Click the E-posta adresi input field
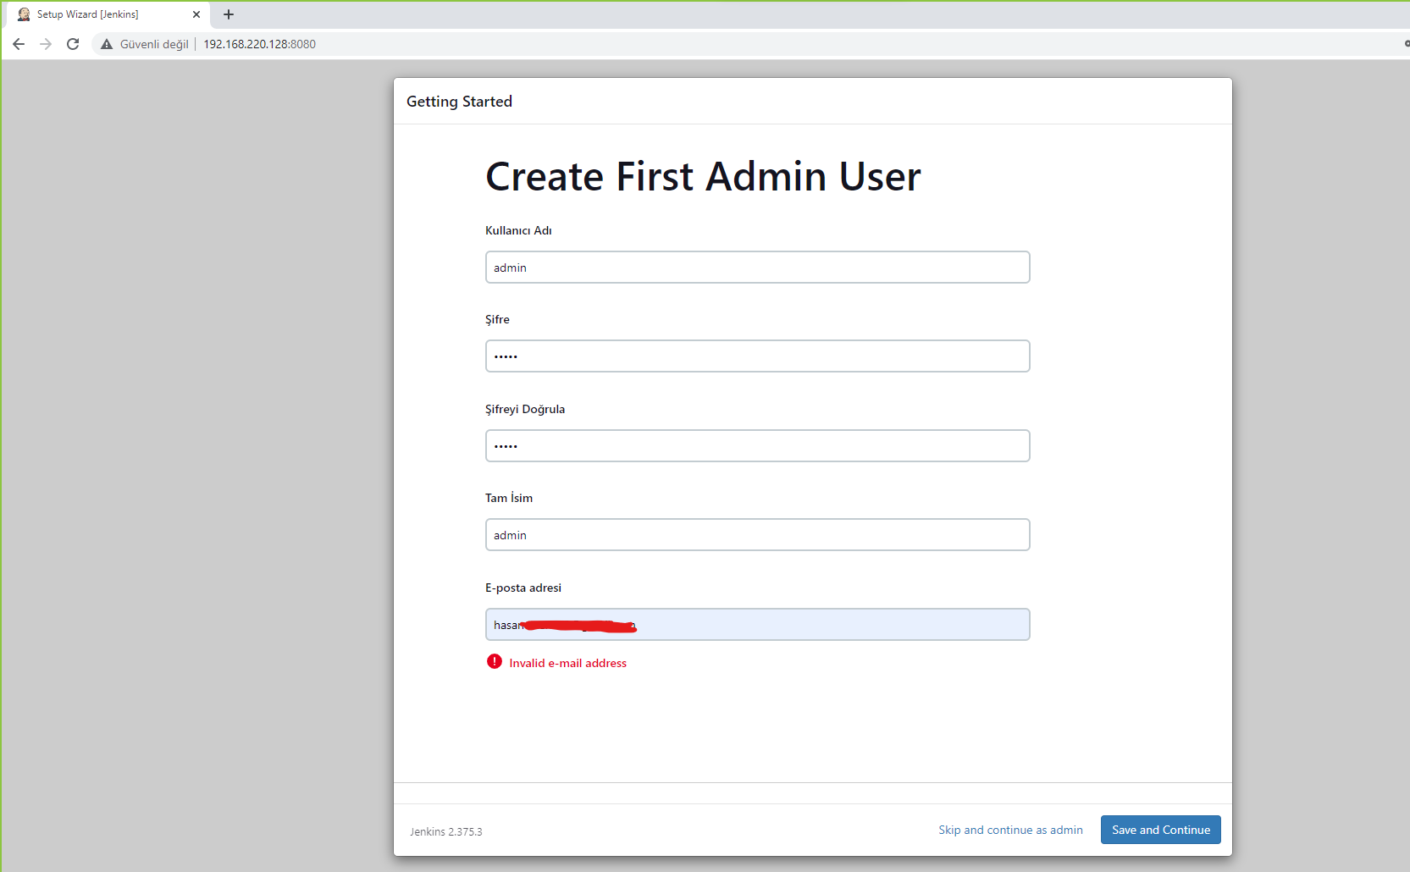This screenshot has width=1410, height=872. point(757,625)
